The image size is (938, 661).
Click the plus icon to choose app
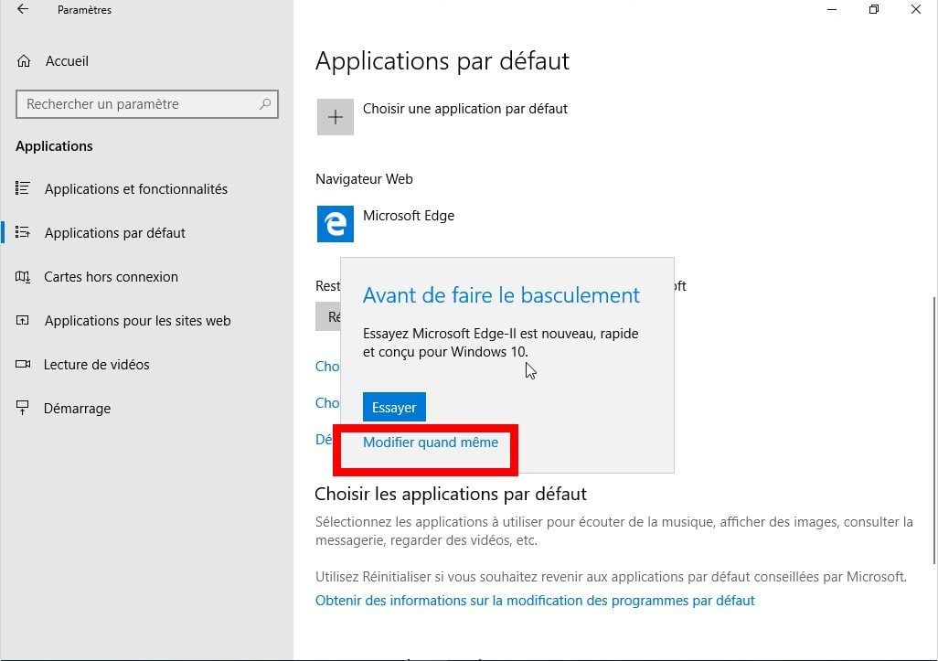[x=335, y=117]
